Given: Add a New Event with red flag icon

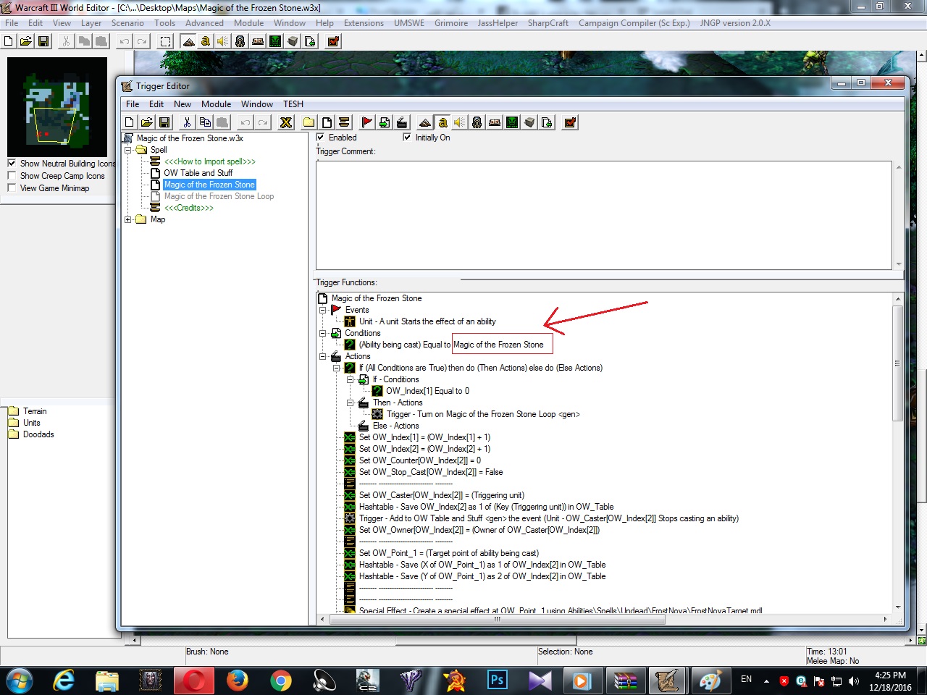Looking at the screenshot, I should click(x=366, y=122).
